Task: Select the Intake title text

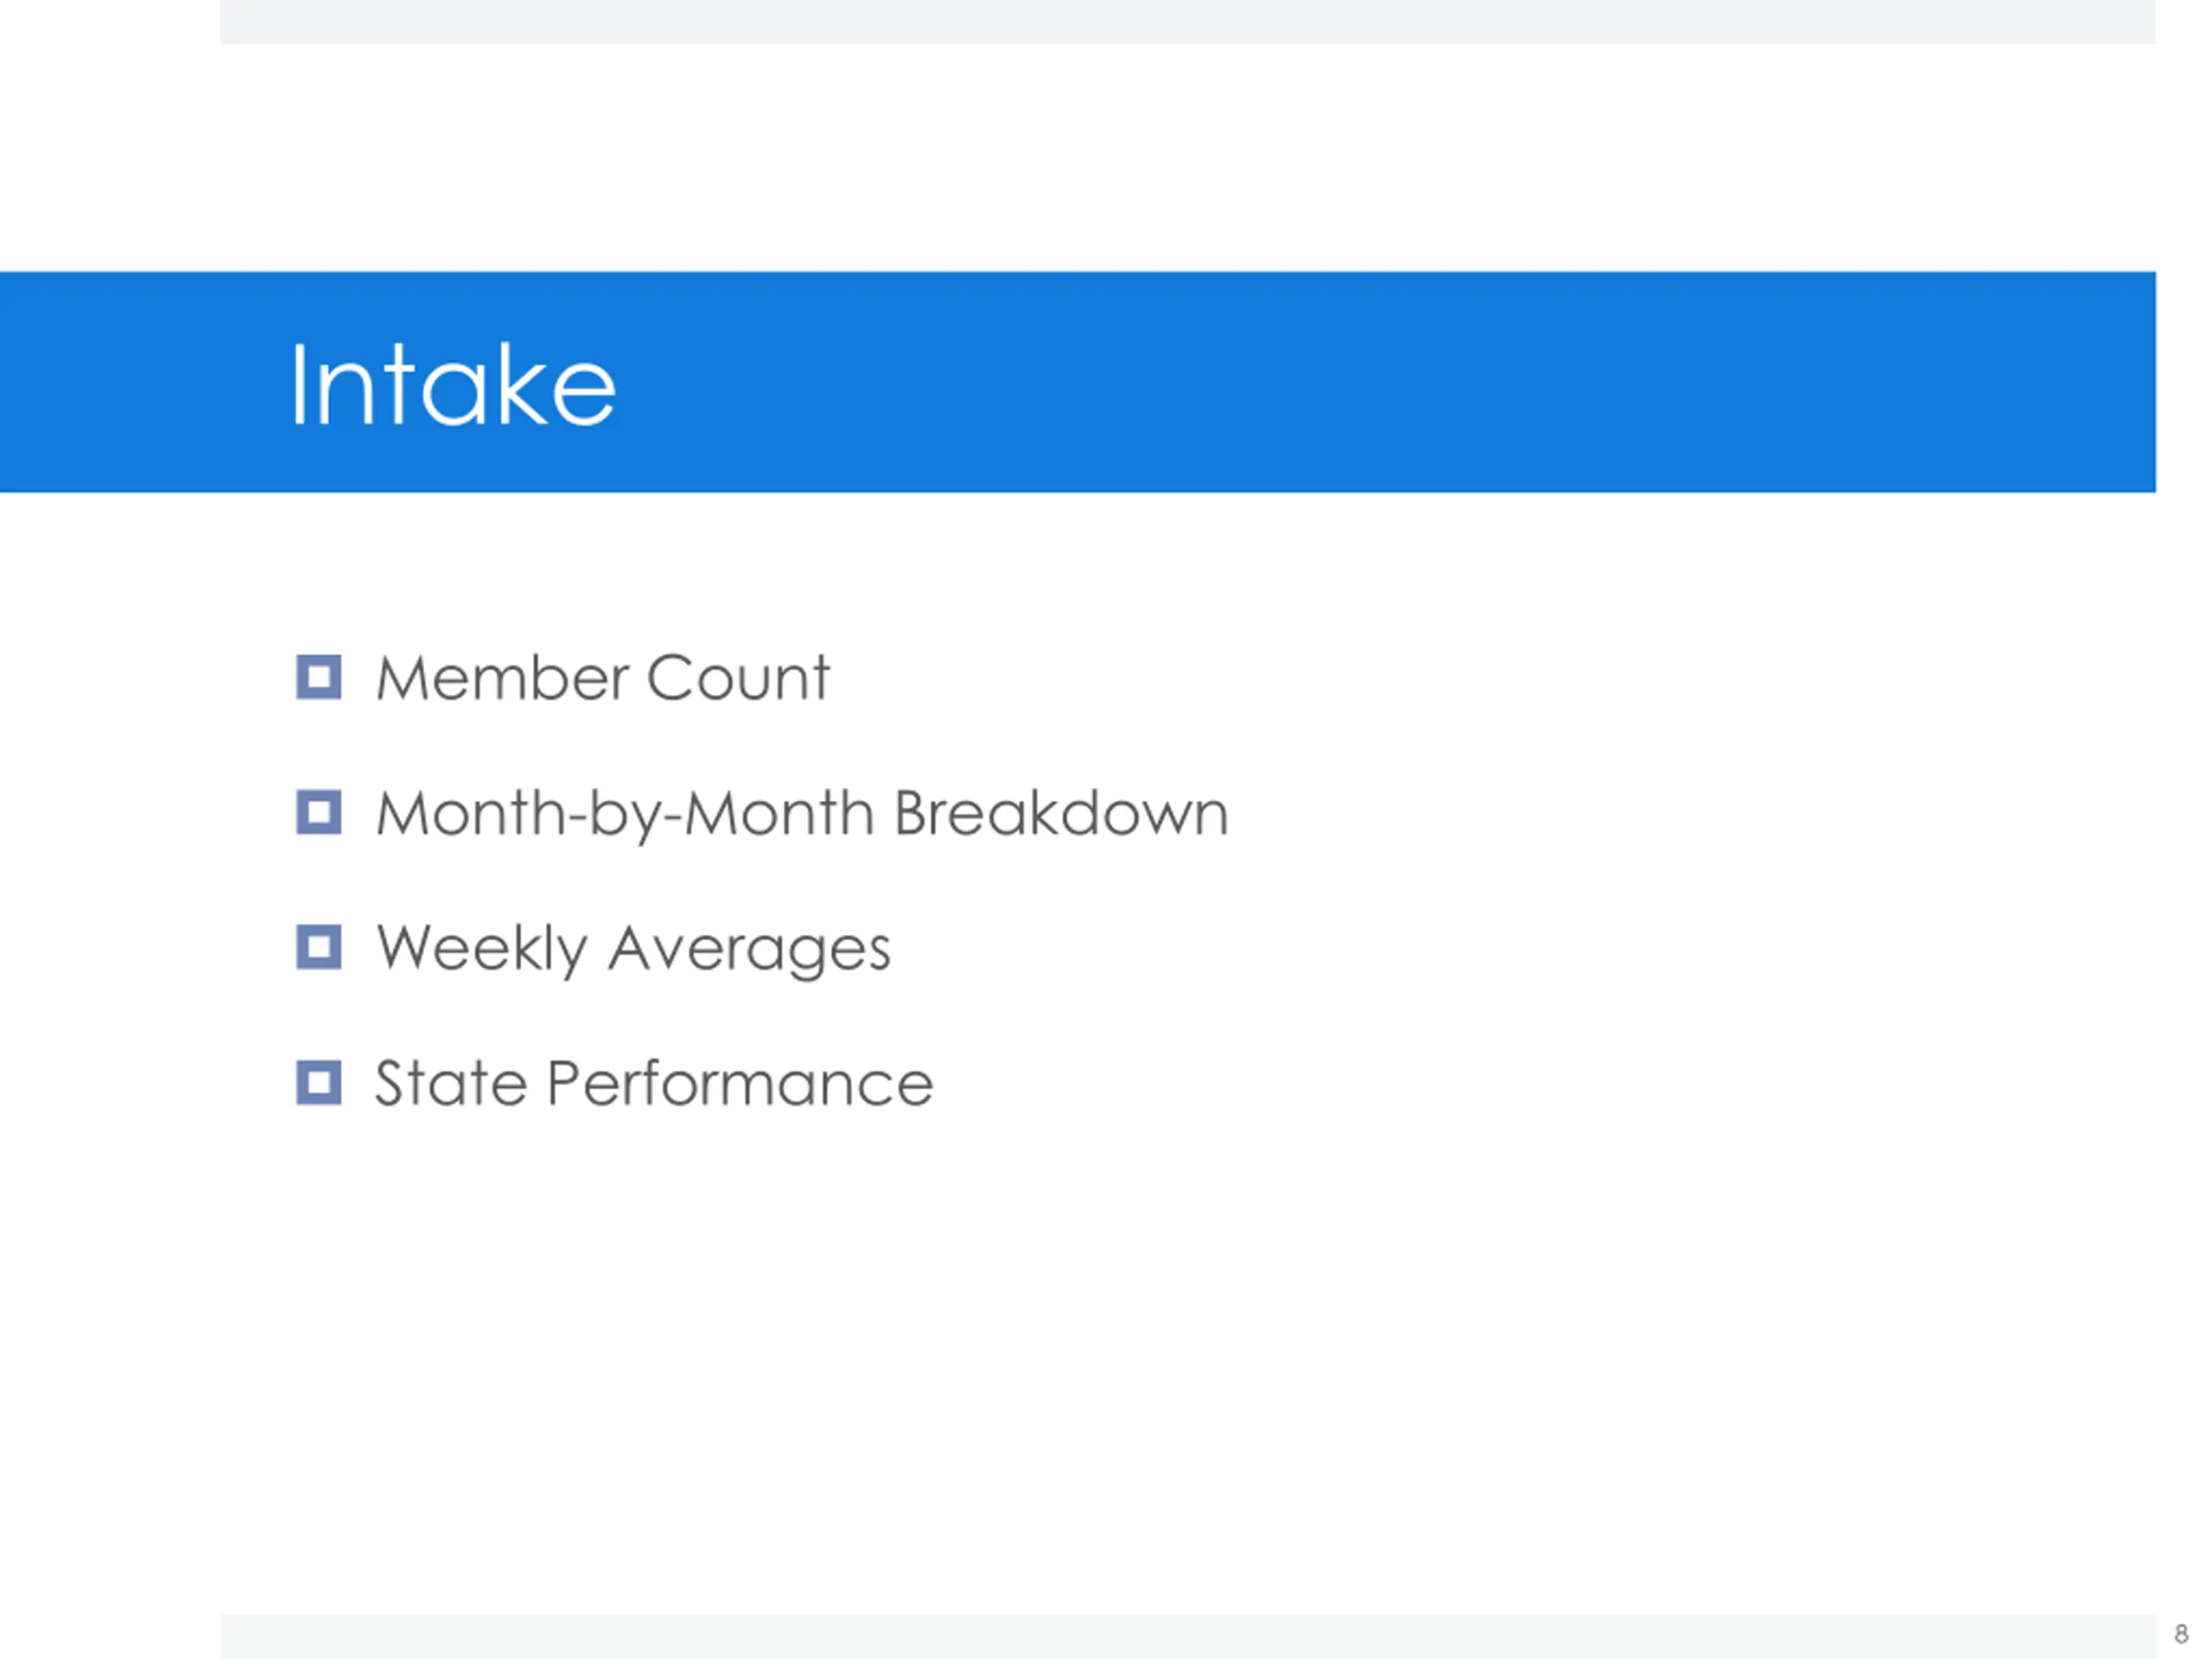Action: [453, 385]
